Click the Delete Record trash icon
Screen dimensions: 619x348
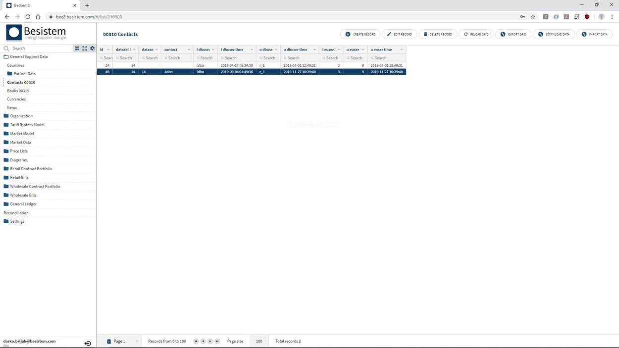(425, 34)
